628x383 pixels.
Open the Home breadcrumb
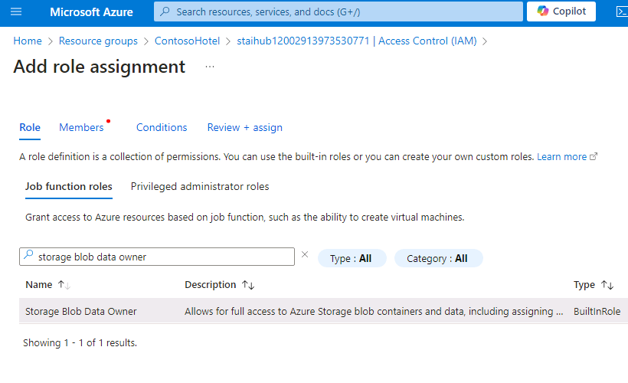pyautogui.click(x=28, y=41)
